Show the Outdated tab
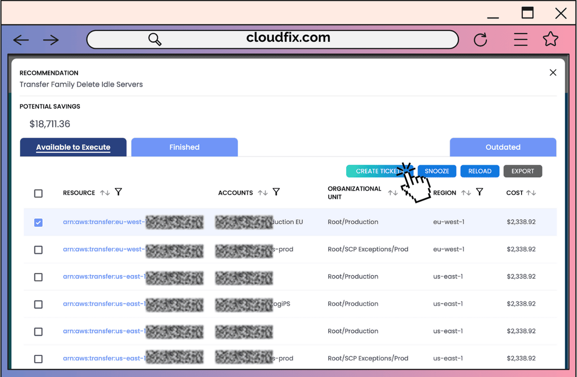 click(503, 147)
